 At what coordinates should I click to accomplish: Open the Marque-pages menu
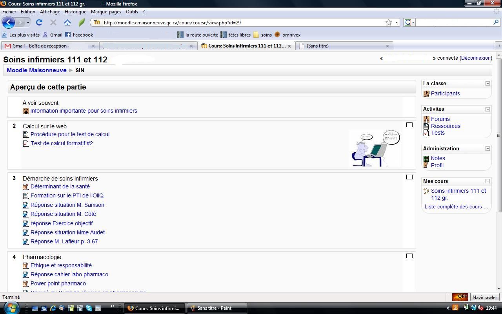pyautogui.click(x=106, y=12)
